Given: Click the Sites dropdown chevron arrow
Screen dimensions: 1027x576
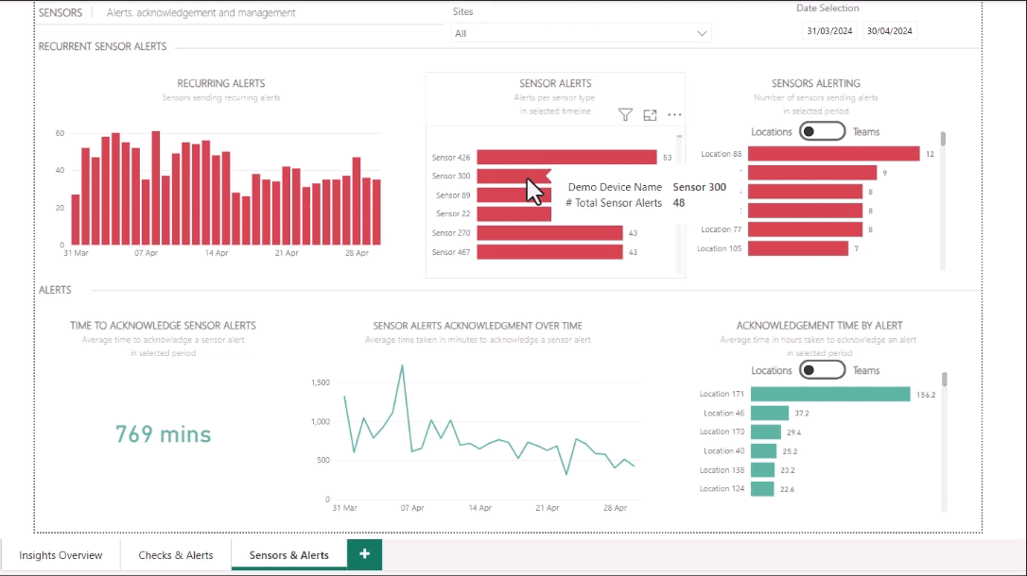Looking at the screenshot, I should 702,33.
